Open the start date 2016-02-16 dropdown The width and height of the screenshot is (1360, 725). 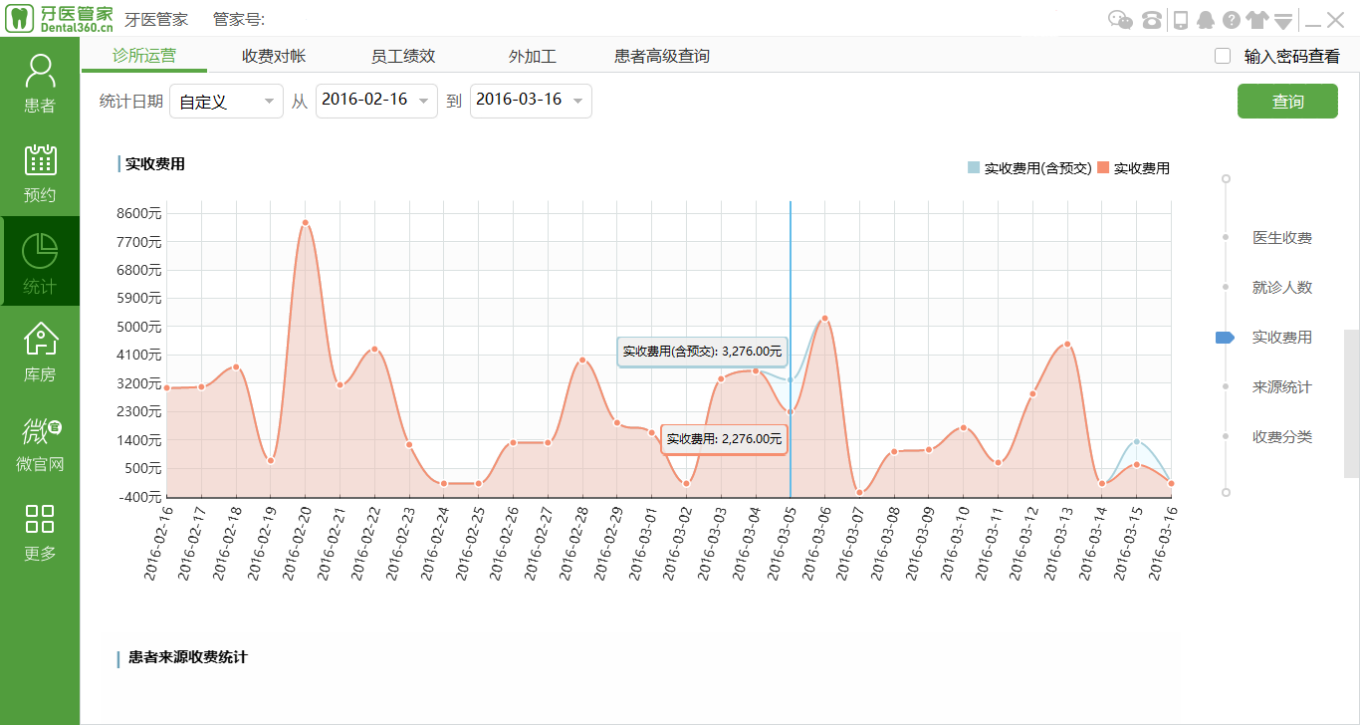coord(376,101)
